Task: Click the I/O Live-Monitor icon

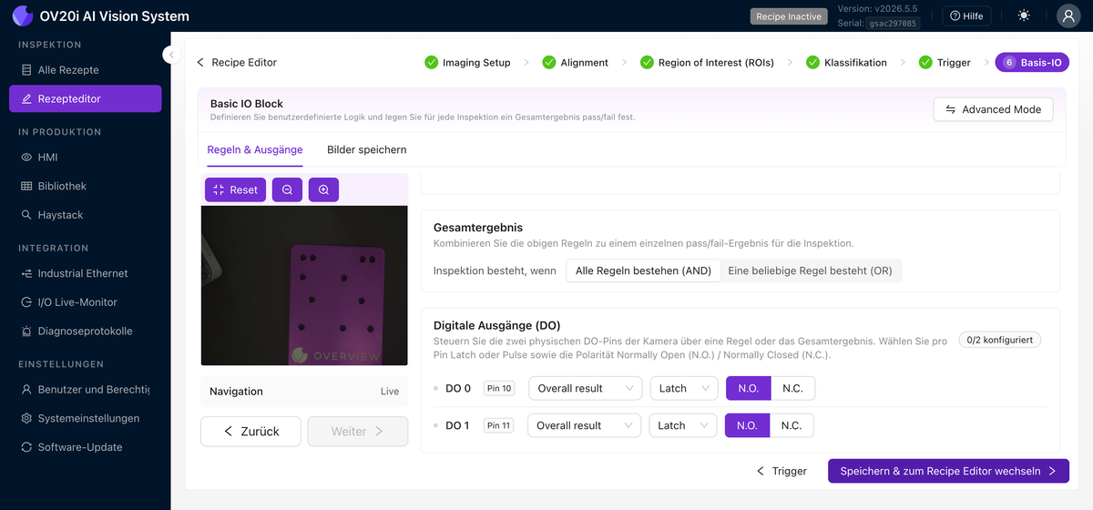Action: 26,302
